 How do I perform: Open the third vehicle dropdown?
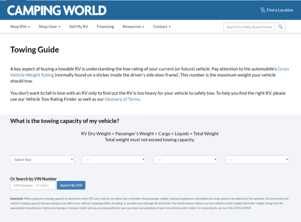tap(186, 160)
